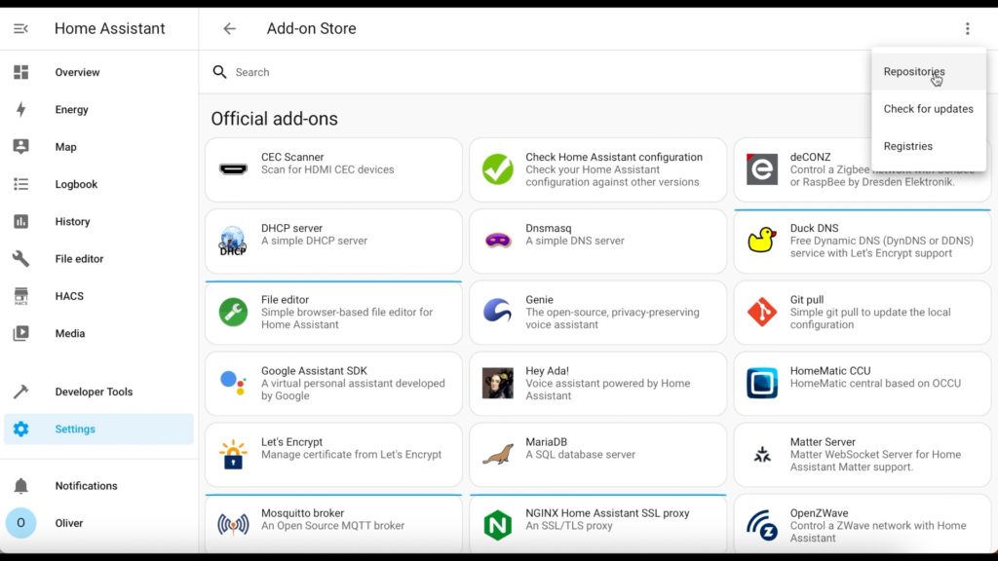Click the Media play icon

coord(21,333)
